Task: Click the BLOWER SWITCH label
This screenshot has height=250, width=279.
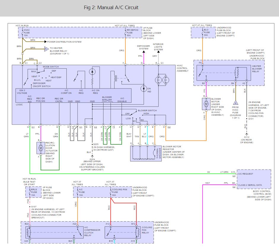Action: tap(147, 110)
